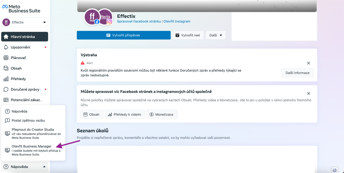Go to Hlavní stránka in sidebar
Viewport: 344px width, 173px height.
[x=24, y=37]
